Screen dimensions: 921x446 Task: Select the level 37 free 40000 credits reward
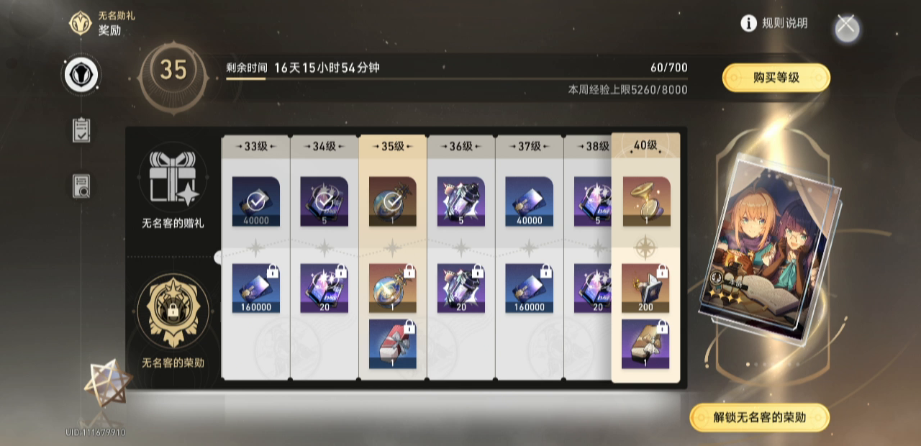(529, 201)
